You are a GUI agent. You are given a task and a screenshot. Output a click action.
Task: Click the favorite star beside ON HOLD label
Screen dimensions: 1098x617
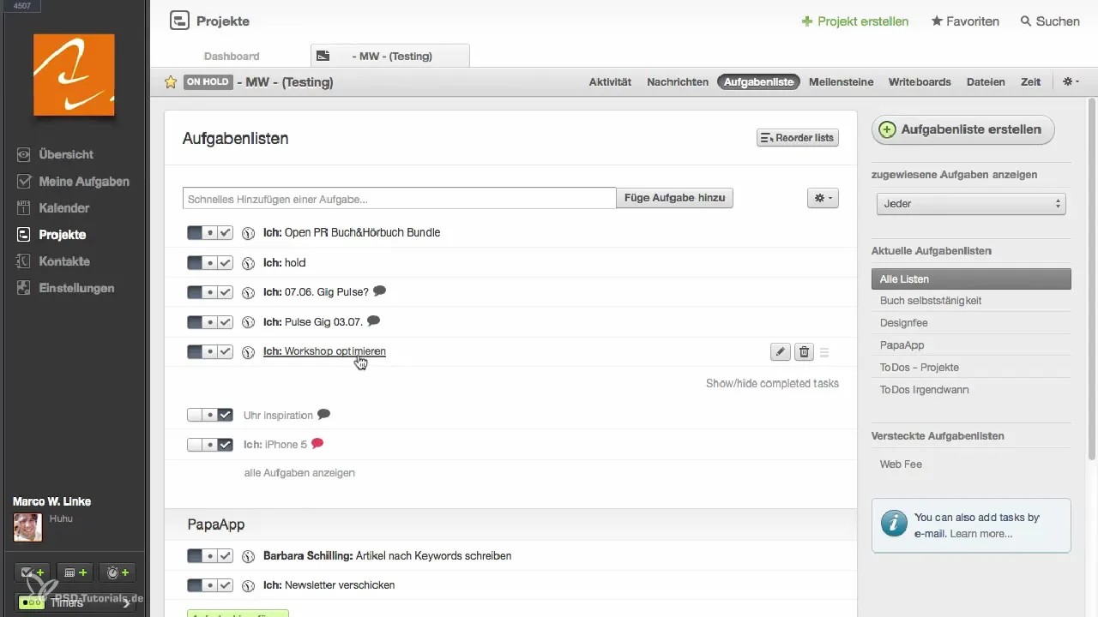pos(171,82)
